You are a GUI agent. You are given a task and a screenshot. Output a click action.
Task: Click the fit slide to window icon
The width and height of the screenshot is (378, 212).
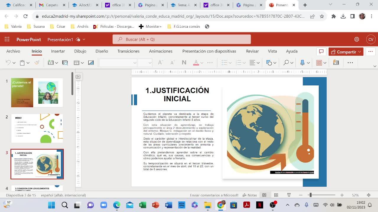[x=369, y=195]
